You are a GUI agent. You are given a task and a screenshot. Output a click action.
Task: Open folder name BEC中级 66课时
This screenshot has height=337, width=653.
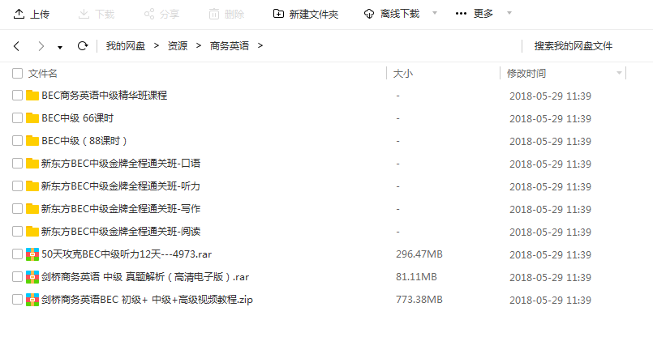click(77, 118)
